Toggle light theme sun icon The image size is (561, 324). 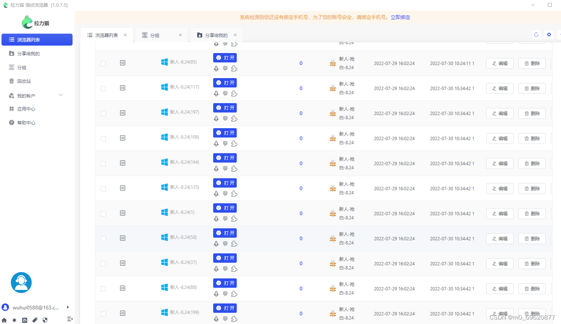tap(14, 320)
